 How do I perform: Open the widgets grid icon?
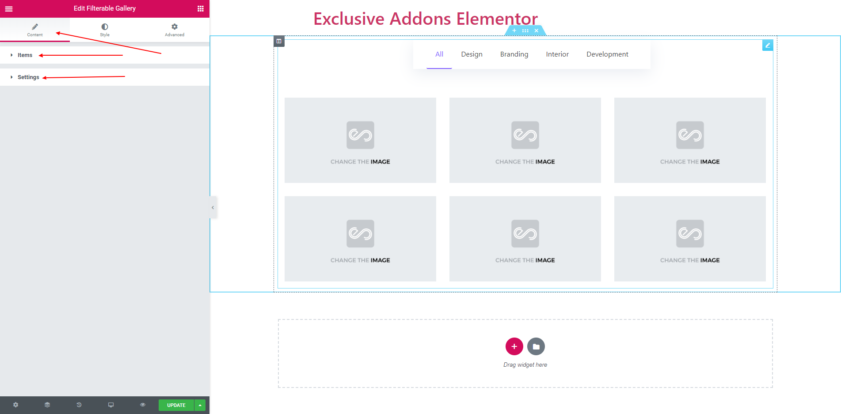201,8
